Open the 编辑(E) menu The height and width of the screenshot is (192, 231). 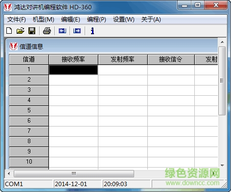(x=70, y=20)
